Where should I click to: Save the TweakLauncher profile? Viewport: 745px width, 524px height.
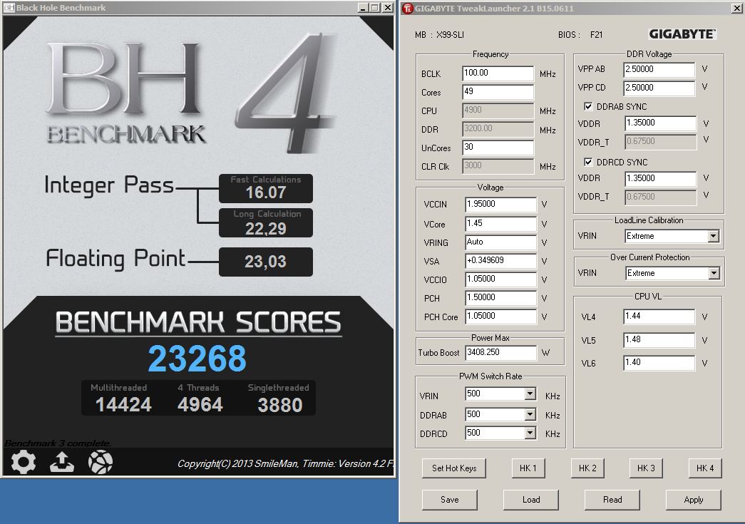[x=449, y=500]
